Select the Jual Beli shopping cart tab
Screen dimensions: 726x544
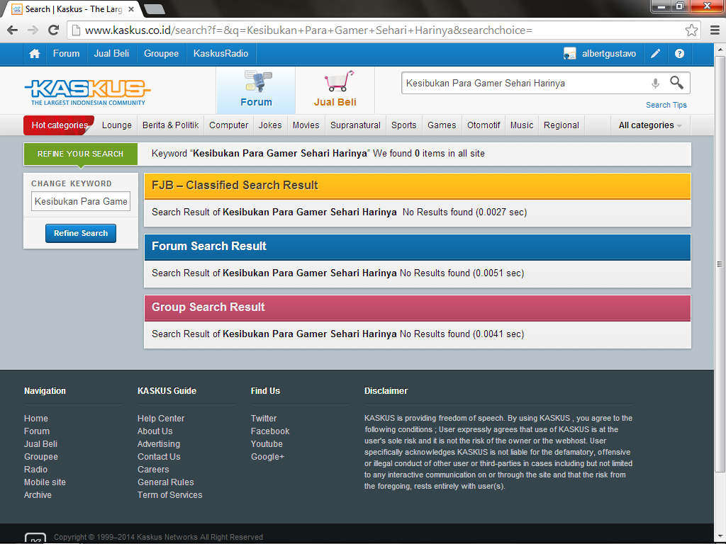pos(335,90)
